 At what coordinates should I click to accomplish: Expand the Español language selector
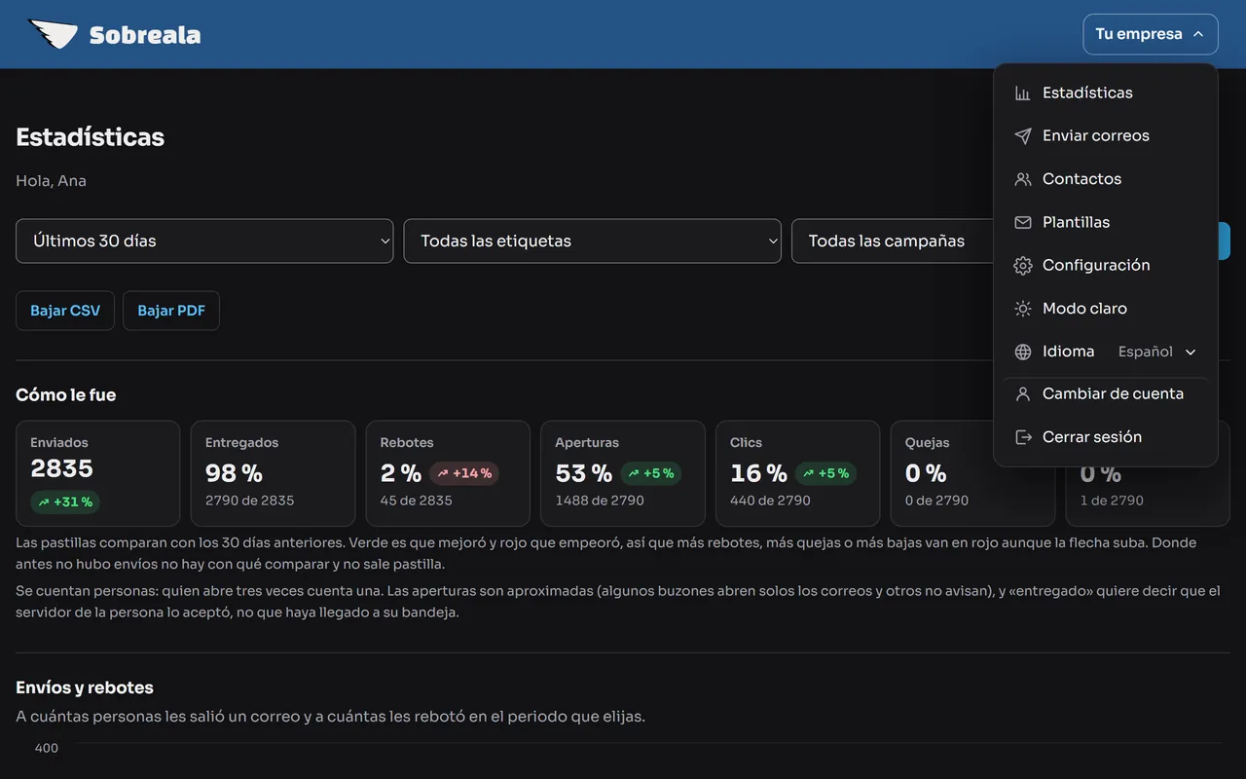click(x=1156, y=352)
